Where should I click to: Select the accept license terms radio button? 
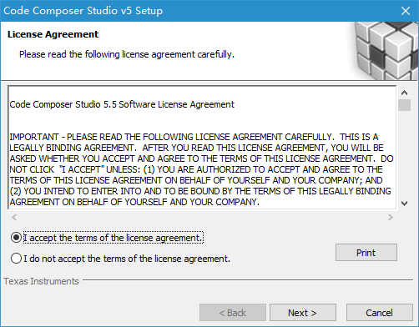[16, 238]
